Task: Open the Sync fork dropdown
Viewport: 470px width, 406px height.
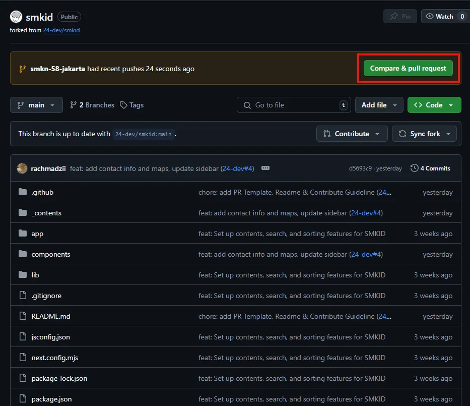Action: click(424, 134)
